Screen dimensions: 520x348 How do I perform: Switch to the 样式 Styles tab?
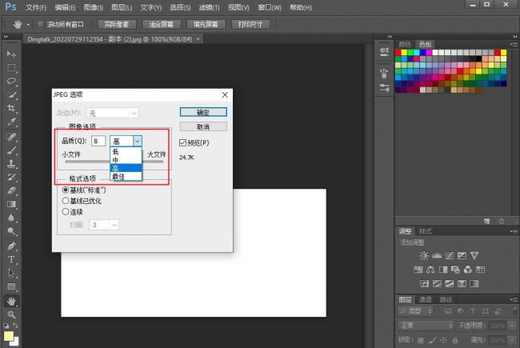[425, 231]
